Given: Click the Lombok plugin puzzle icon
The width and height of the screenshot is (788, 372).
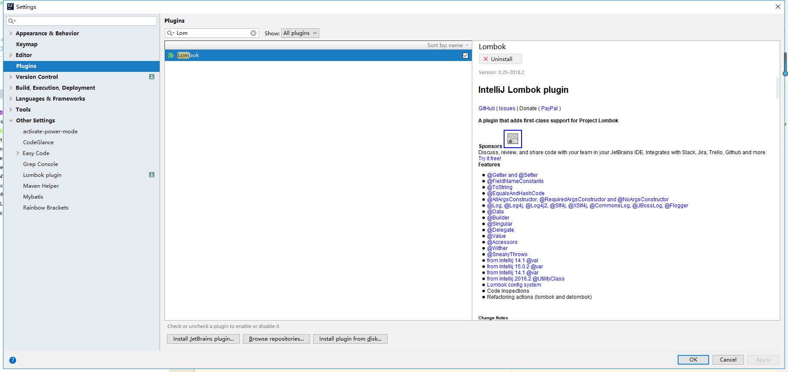Looking at the screenshot, I should (171, 55).
